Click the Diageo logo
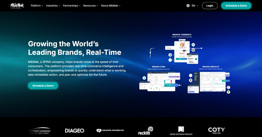The height and width of the screenshot is (137, 262). [x=75, y=131]
